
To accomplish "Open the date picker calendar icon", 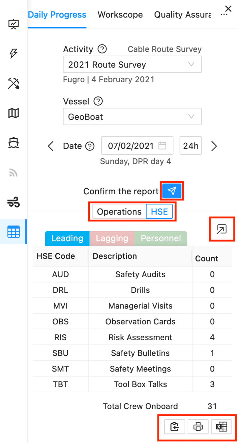I will pyautogui.click(x=162, y=146).
